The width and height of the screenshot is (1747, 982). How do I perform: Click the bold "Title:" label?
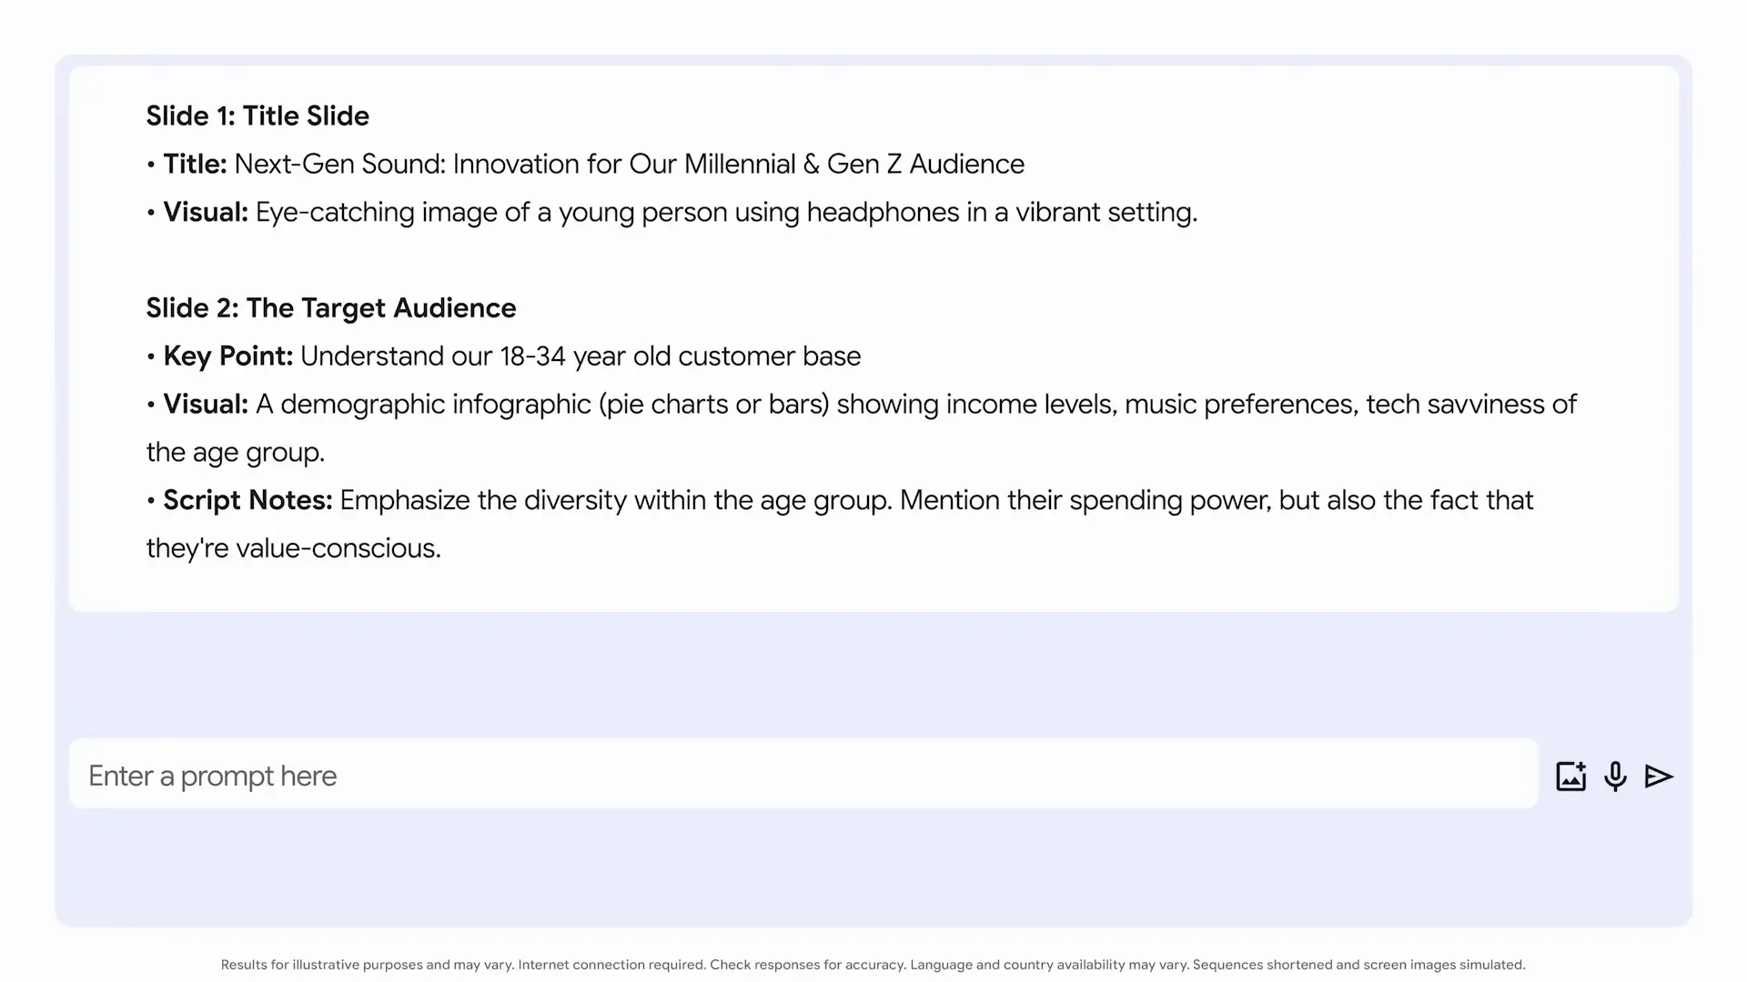pos(195,165)
